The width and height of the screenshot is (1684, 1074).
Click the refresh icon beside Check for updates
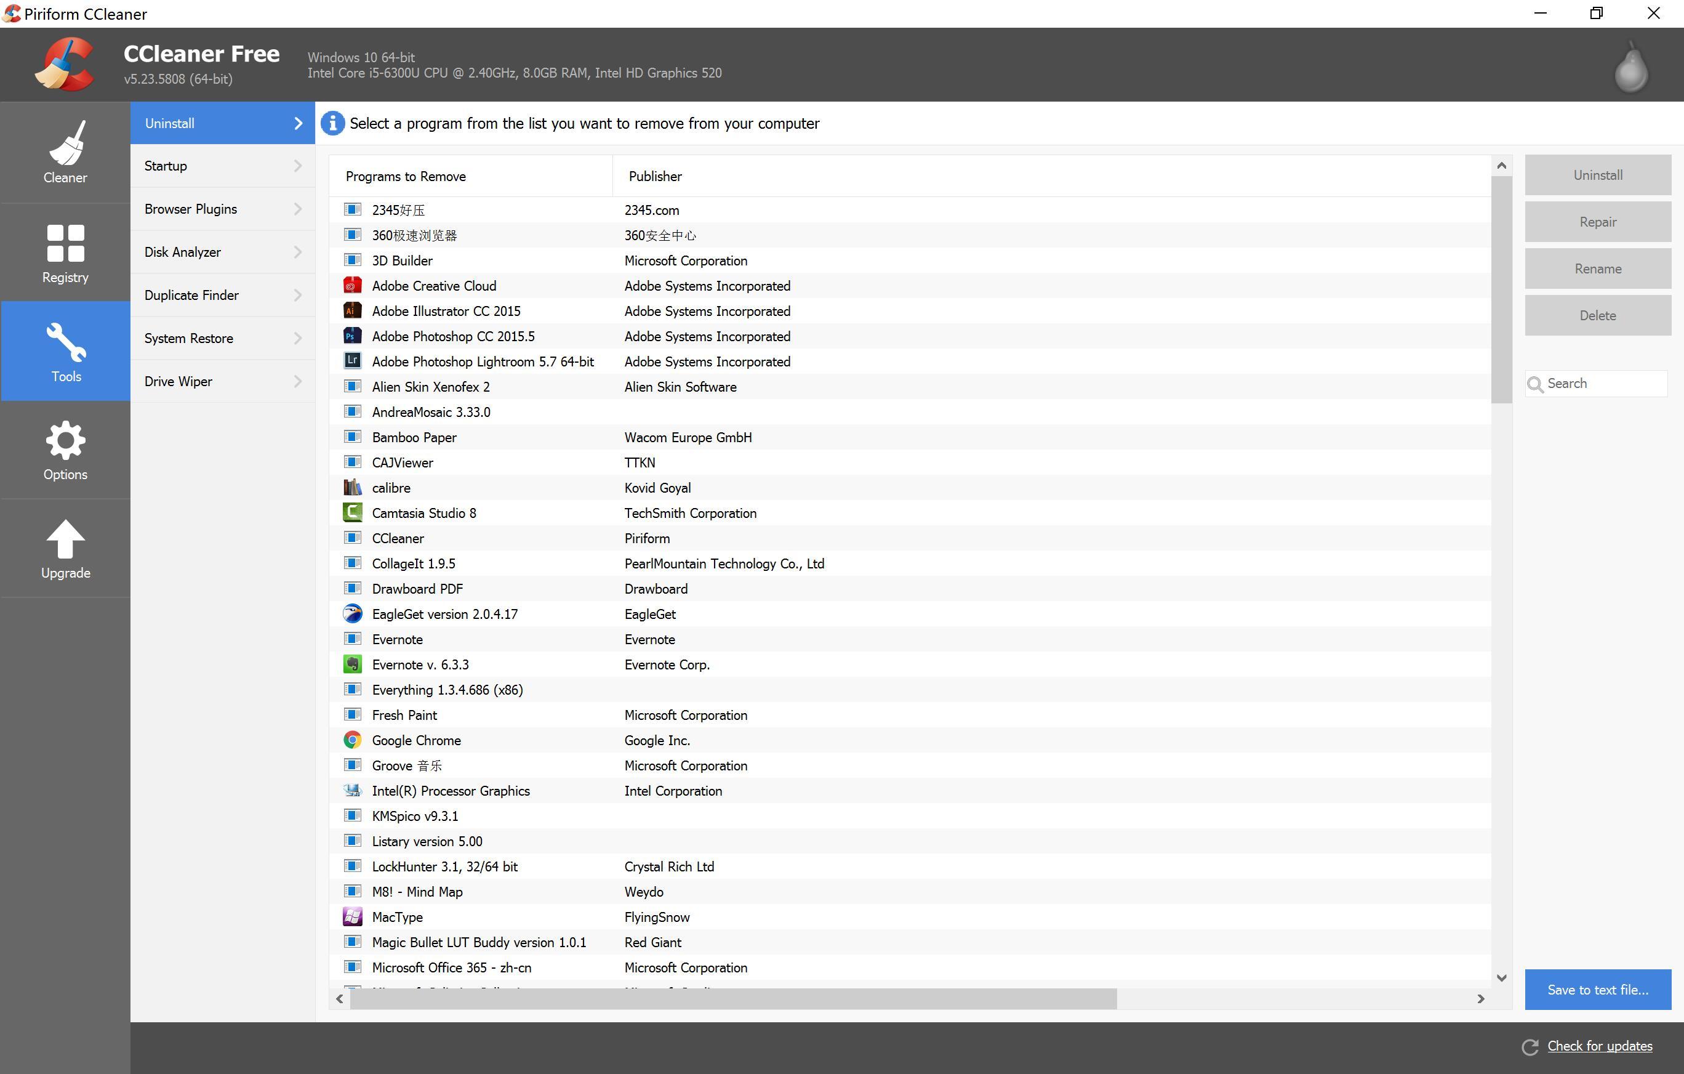coord(1530,1047)
